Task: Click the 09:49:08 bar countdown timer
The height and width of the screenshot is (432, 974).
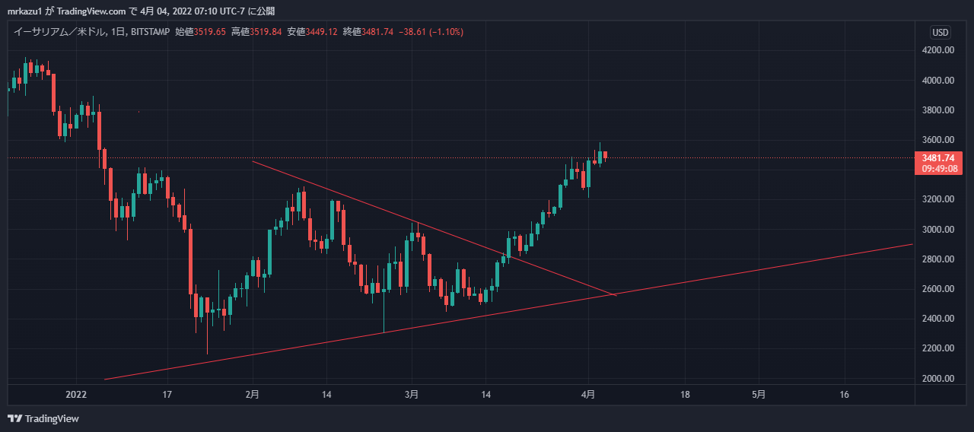Action: click(x=937, y=169)
